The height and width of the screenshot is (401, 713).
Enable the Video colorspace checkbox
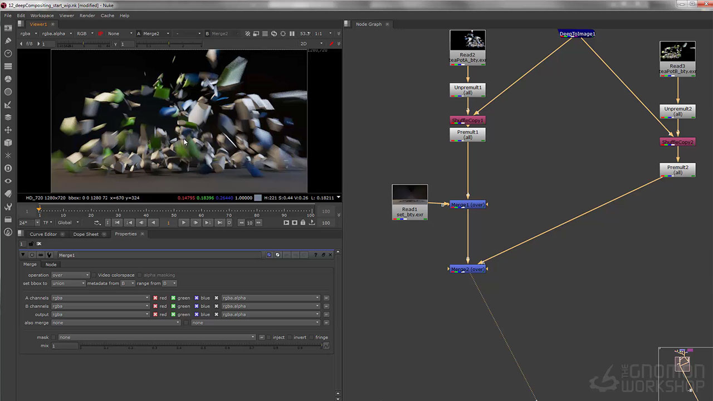click(94, 275)
